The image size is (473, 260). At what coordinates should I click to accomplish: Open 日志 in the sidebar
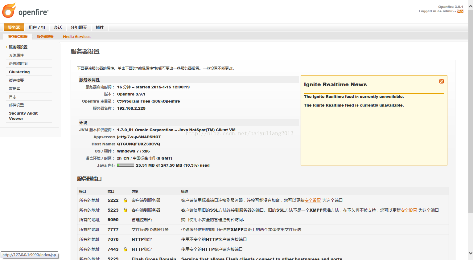13,97
